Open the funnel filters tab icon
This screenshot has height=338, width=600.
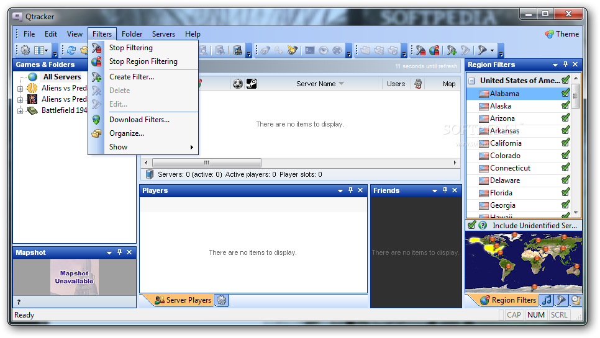561,300
